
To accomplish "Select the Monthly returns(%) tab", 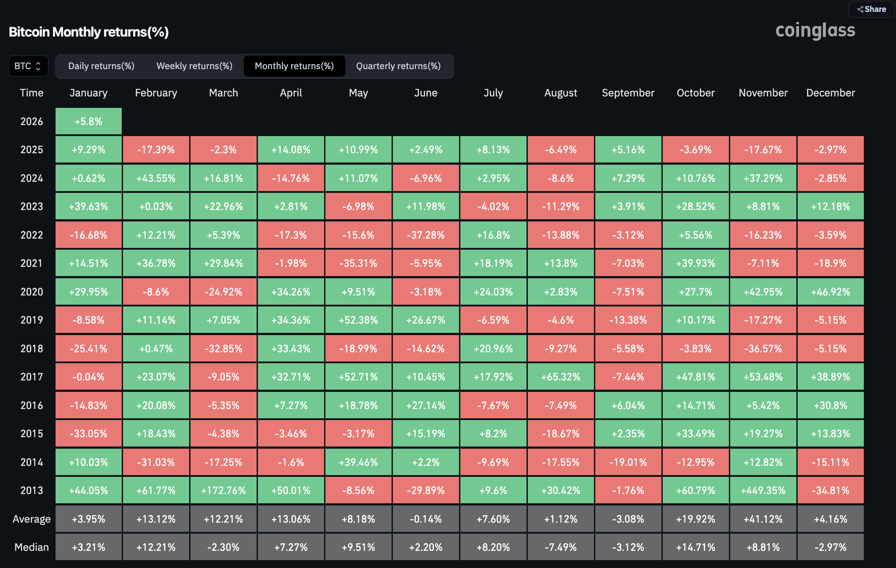I will tap(294, 66).
